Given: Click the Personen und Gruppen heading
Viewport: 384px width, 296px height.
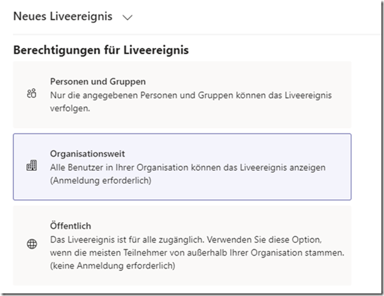Looking at the screenshot, I should [x=98, y=81].
